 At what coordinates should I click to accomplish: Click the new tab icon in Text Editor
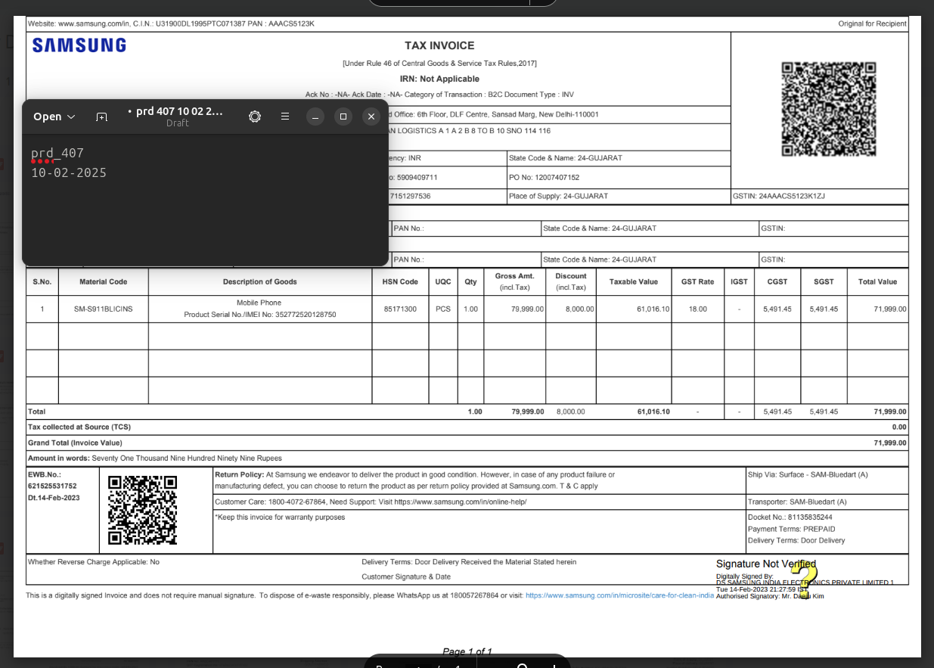101,117
